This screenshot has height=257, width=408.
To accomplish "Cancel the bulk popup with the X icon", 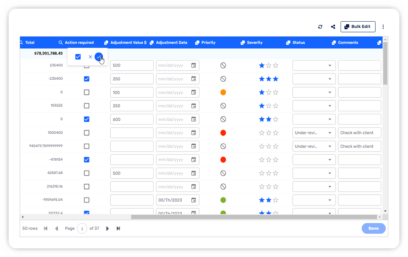I will point(90,57).
